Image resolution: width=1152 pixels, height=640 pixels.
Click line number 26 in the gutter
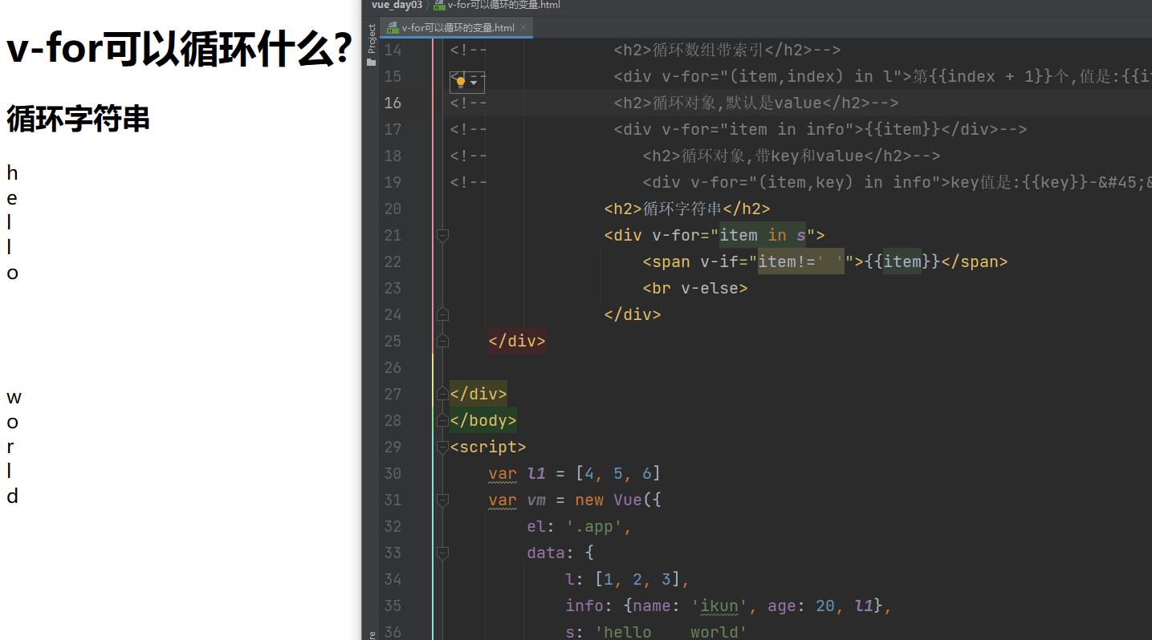coord(393,367)
